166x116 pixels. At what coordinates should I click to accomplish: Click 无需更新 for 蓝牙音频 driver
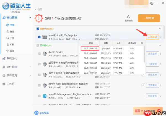(152, 75)
